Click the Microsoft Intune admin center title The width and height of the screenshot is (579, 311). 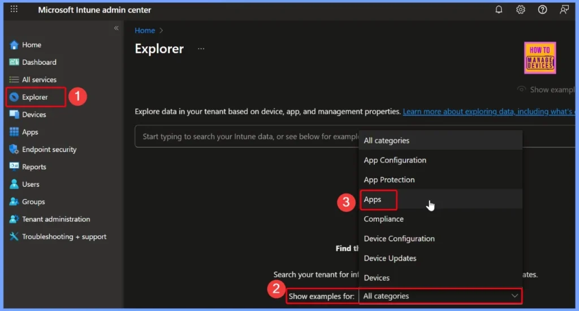point(94,10)
